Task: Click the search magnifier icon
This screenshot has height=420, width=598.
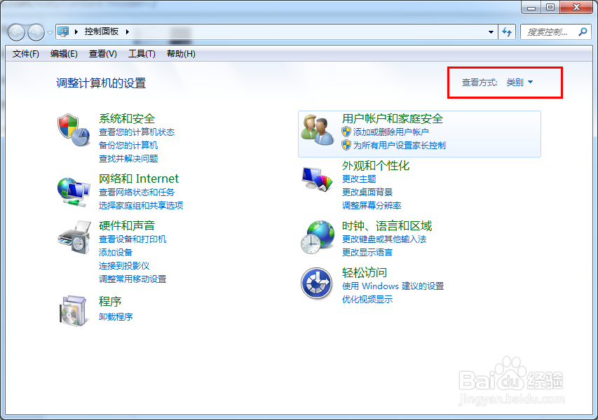Action: [583, 32]
